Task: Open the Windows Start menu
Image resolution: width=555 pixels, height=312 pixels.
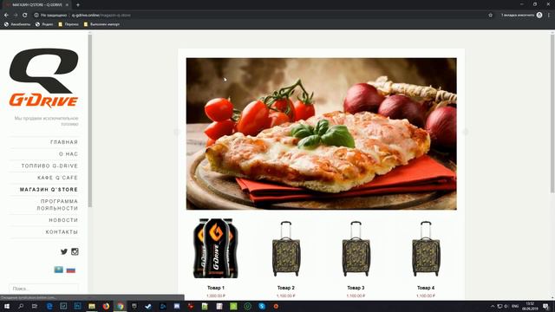Action: pyautogui.click(x=7, y=306)
